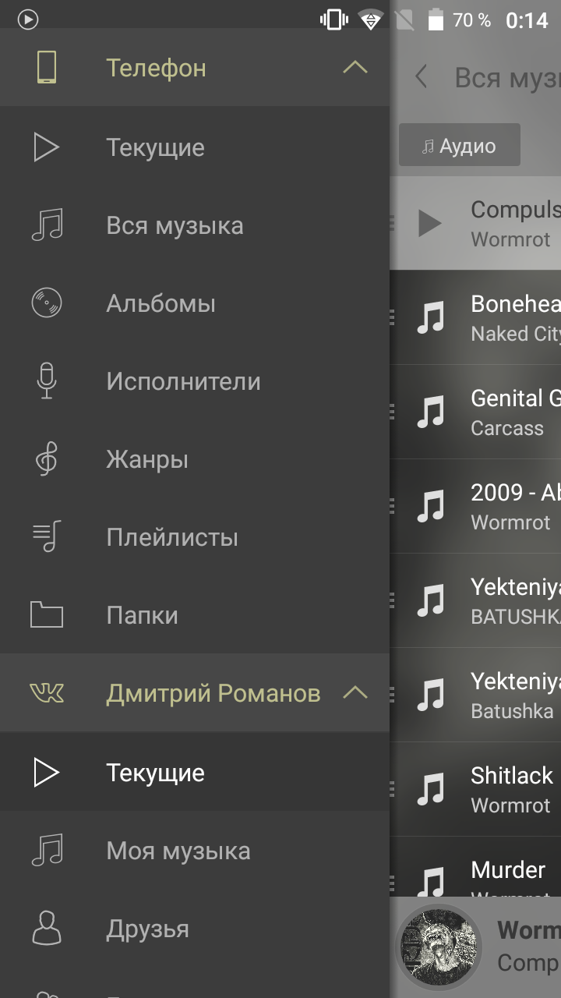Tap the treble clef icon for Жанры

click(47, 459)
